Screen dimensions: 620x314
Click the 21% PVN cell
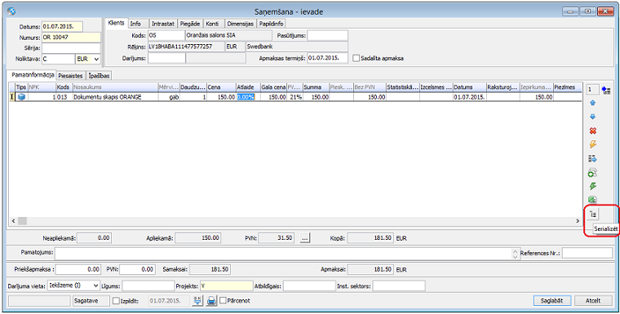tap(294, 97)
